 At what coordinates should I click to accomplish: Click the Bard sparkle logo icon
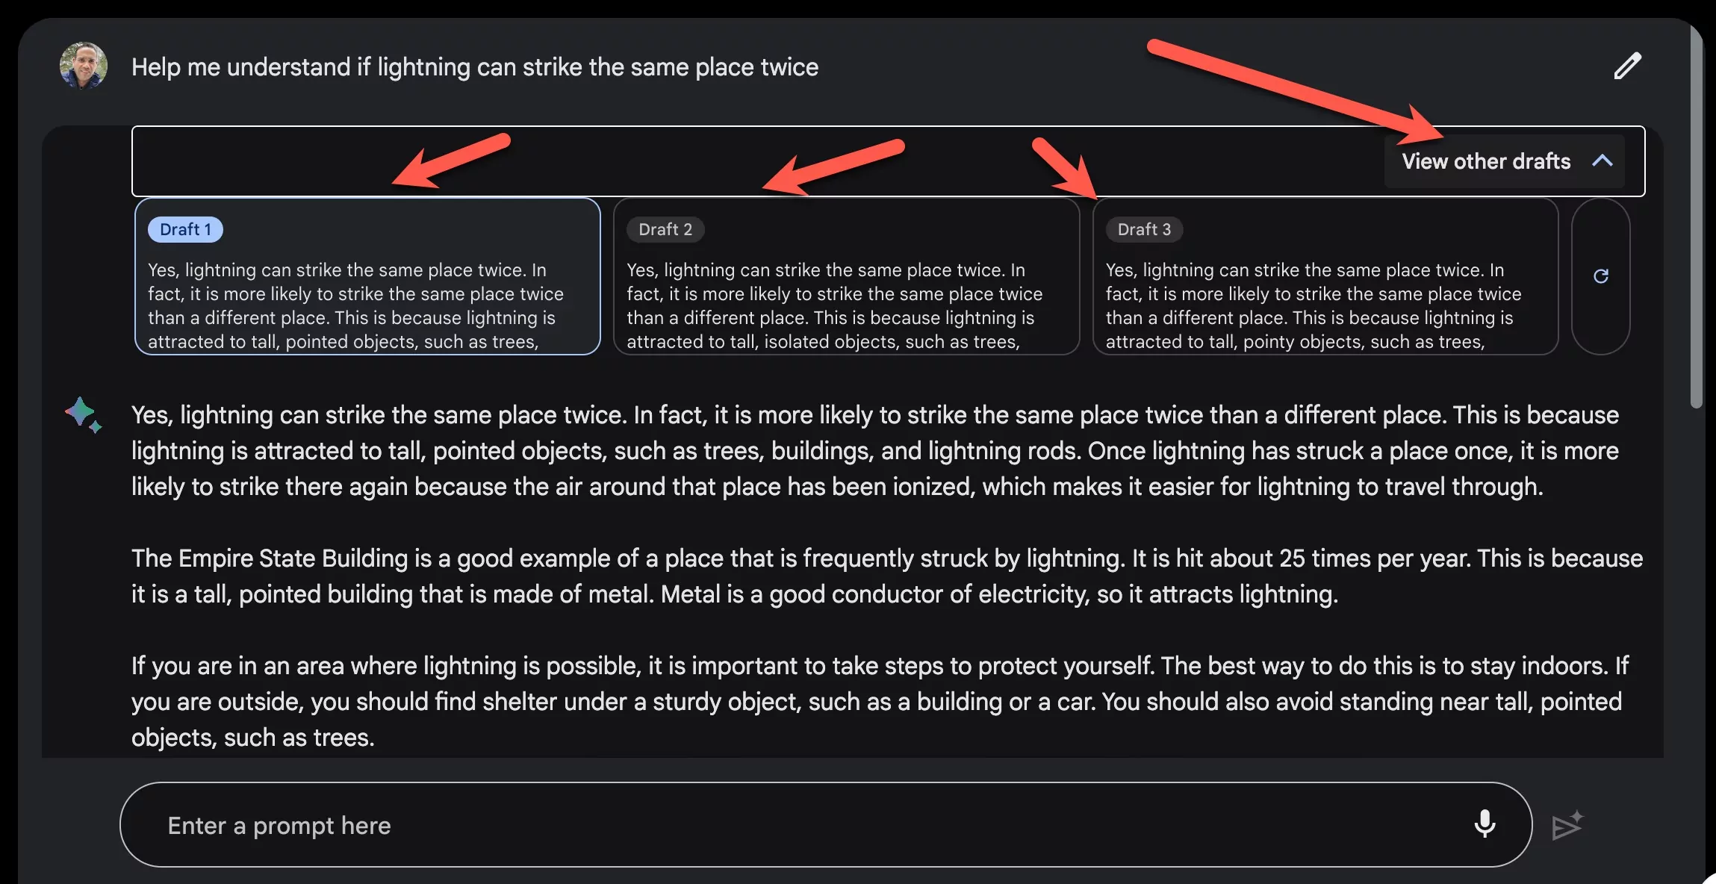(x=83, y=414)
